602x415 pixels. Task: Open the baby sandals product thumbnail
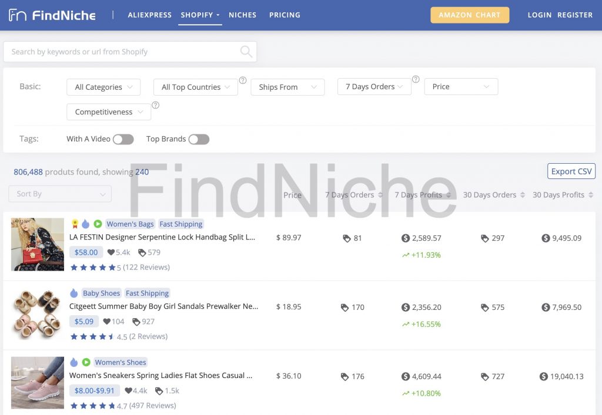[38, 314]
